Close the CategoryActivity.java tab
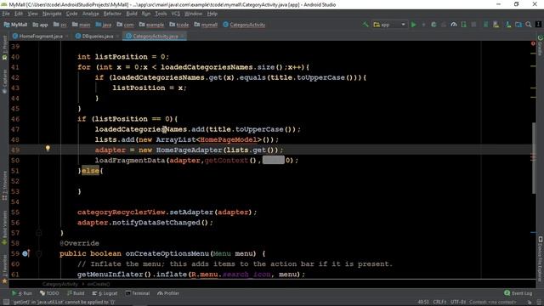This screenshot has width=544, height=306. coord(183,36)
